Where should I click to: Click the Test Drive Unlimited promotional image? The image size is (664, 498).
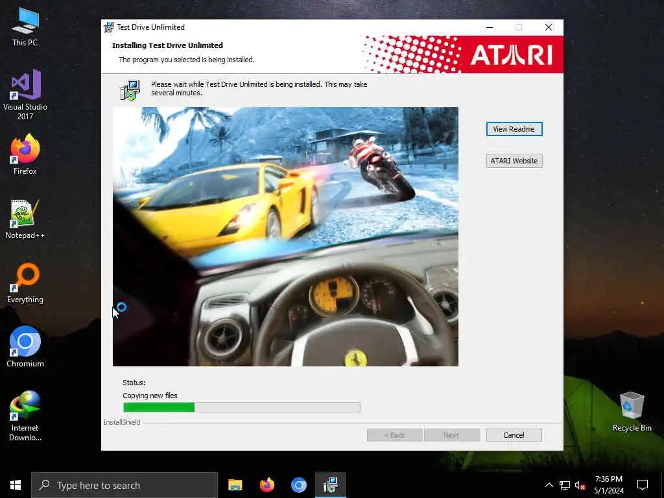[x=285, y=237]
